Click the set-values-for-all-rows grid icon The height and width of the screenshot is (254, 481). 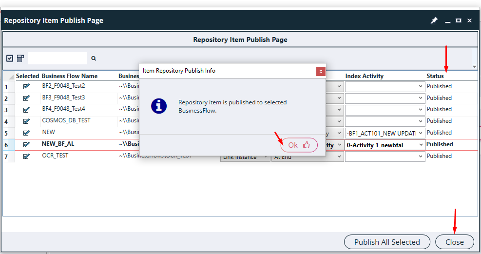[20, 59]
